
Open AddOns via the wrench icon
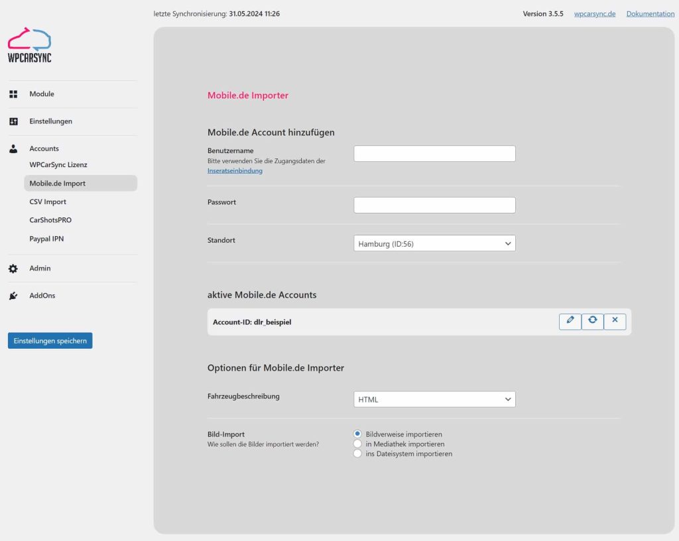tap(13, 295)
